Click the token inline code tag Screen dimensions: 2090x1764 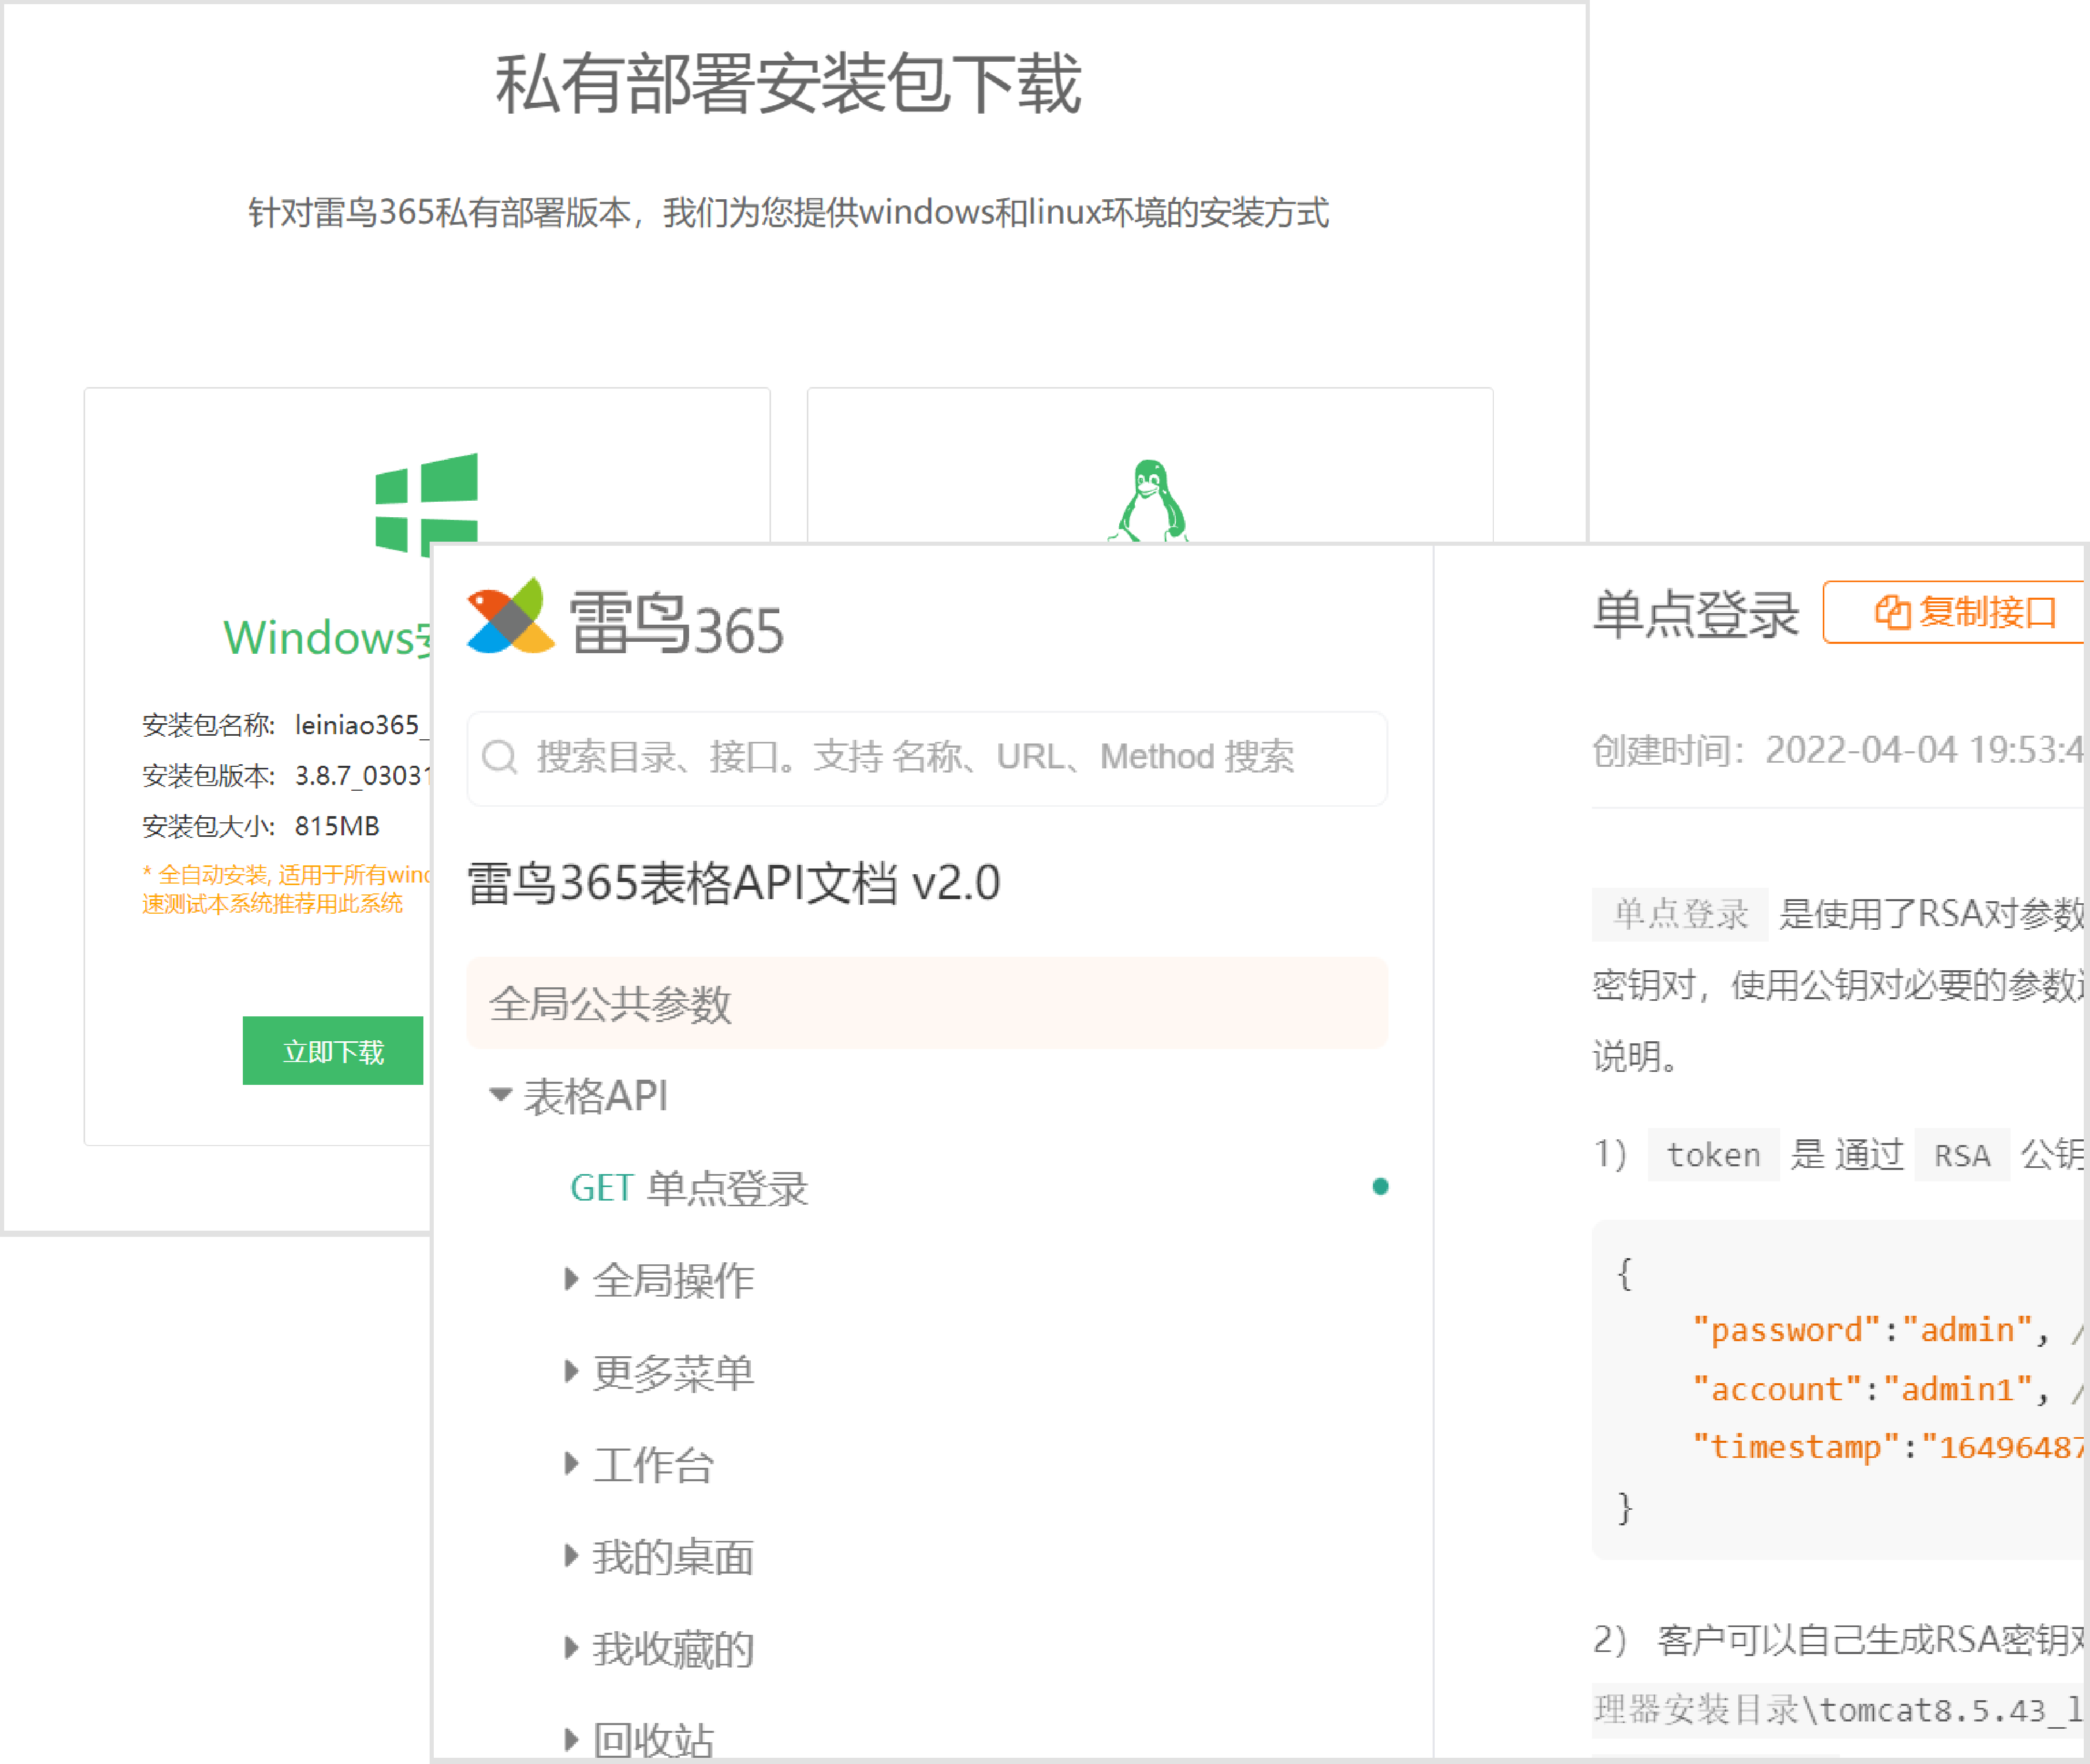(x=1713, y=1155)
